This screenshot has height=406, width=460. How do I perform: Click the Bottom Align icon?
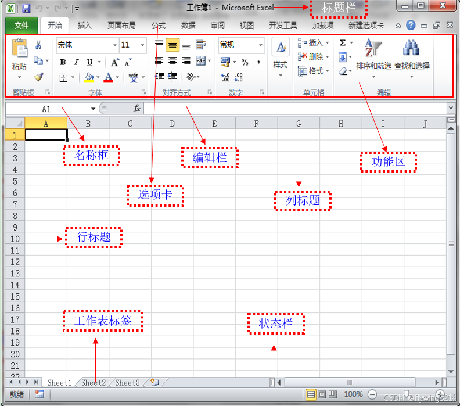(x=186, y=45)
